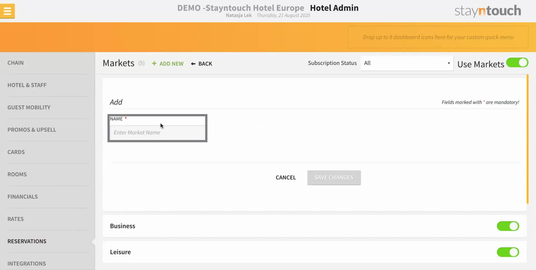Toggle the Use Markets switch
536x270 pixels.
pyautogui.click(x=517, y=63)
